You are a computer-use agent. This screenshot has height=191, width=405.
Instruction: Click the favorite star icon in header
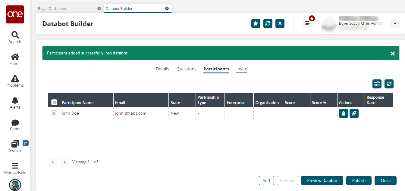[256, 23]
